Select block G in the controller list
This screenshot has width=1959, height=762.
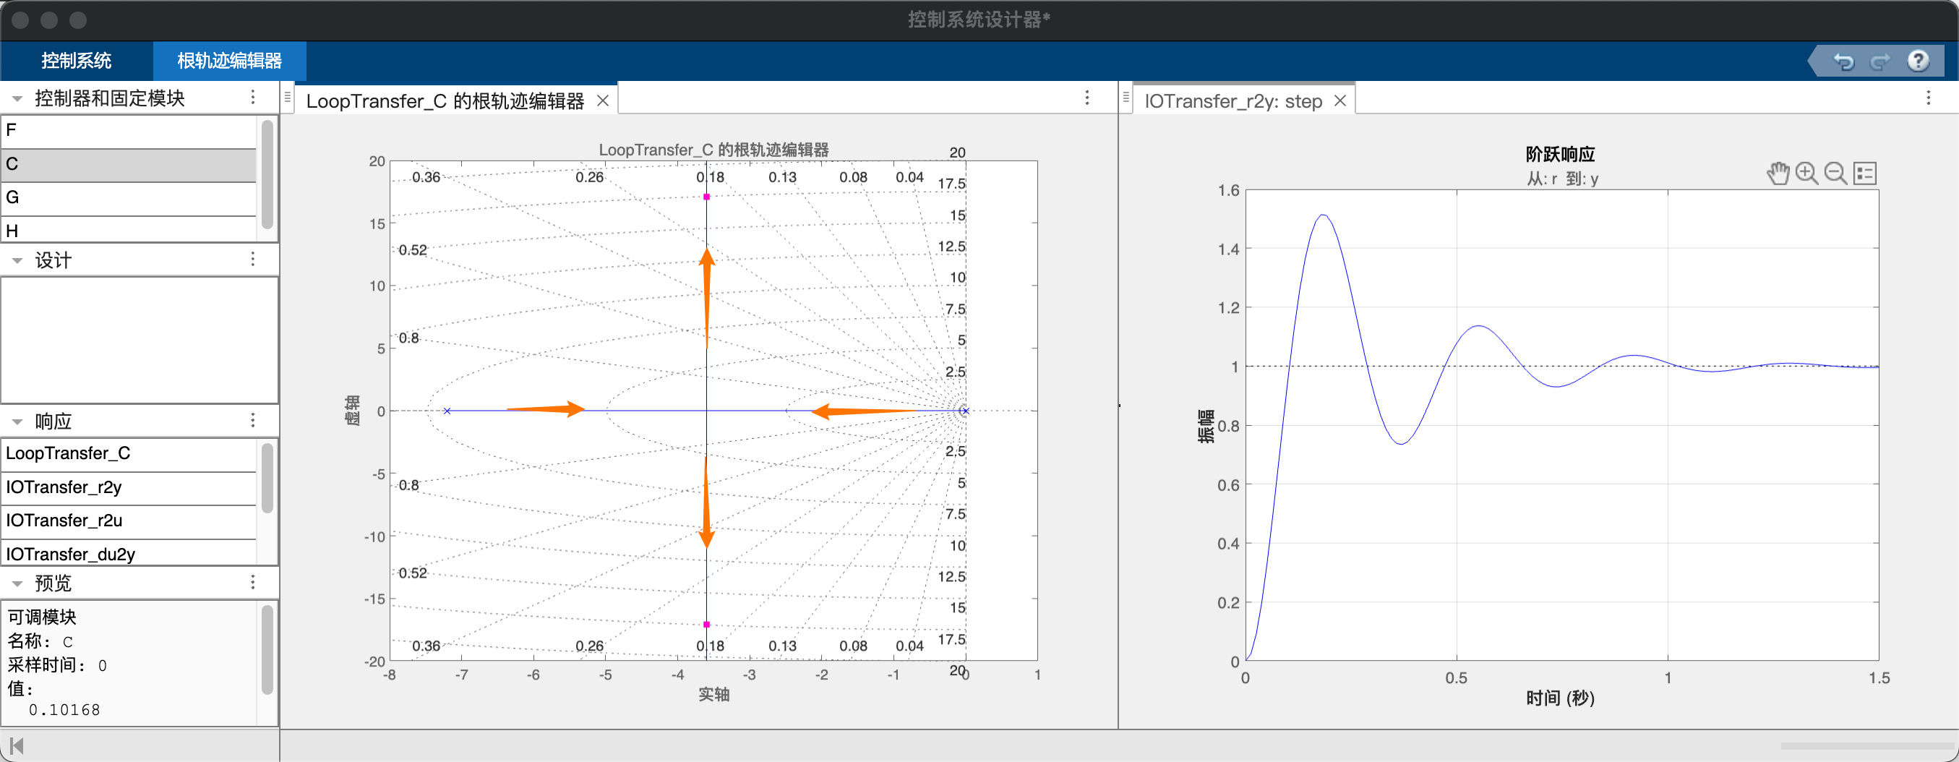tap(129, 197)
